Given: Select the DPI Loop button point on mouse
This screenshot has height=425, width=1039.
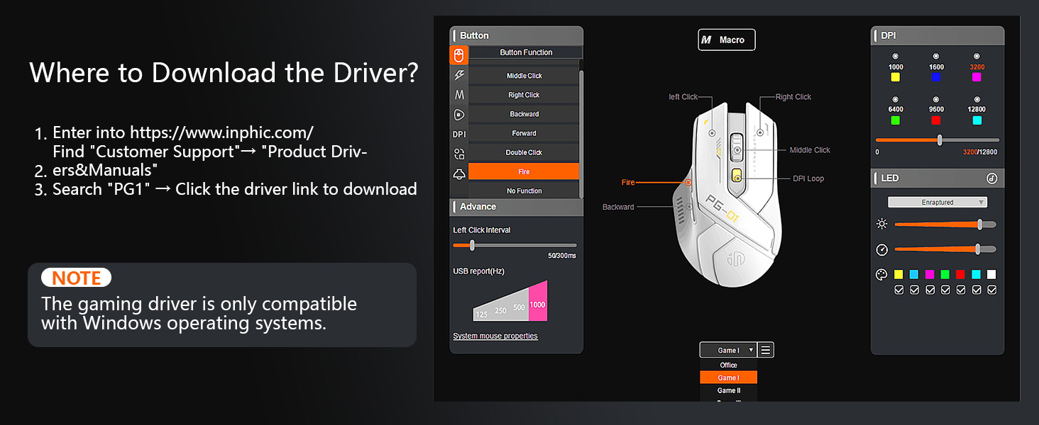Looking at the screenshot, I should 737,178.
